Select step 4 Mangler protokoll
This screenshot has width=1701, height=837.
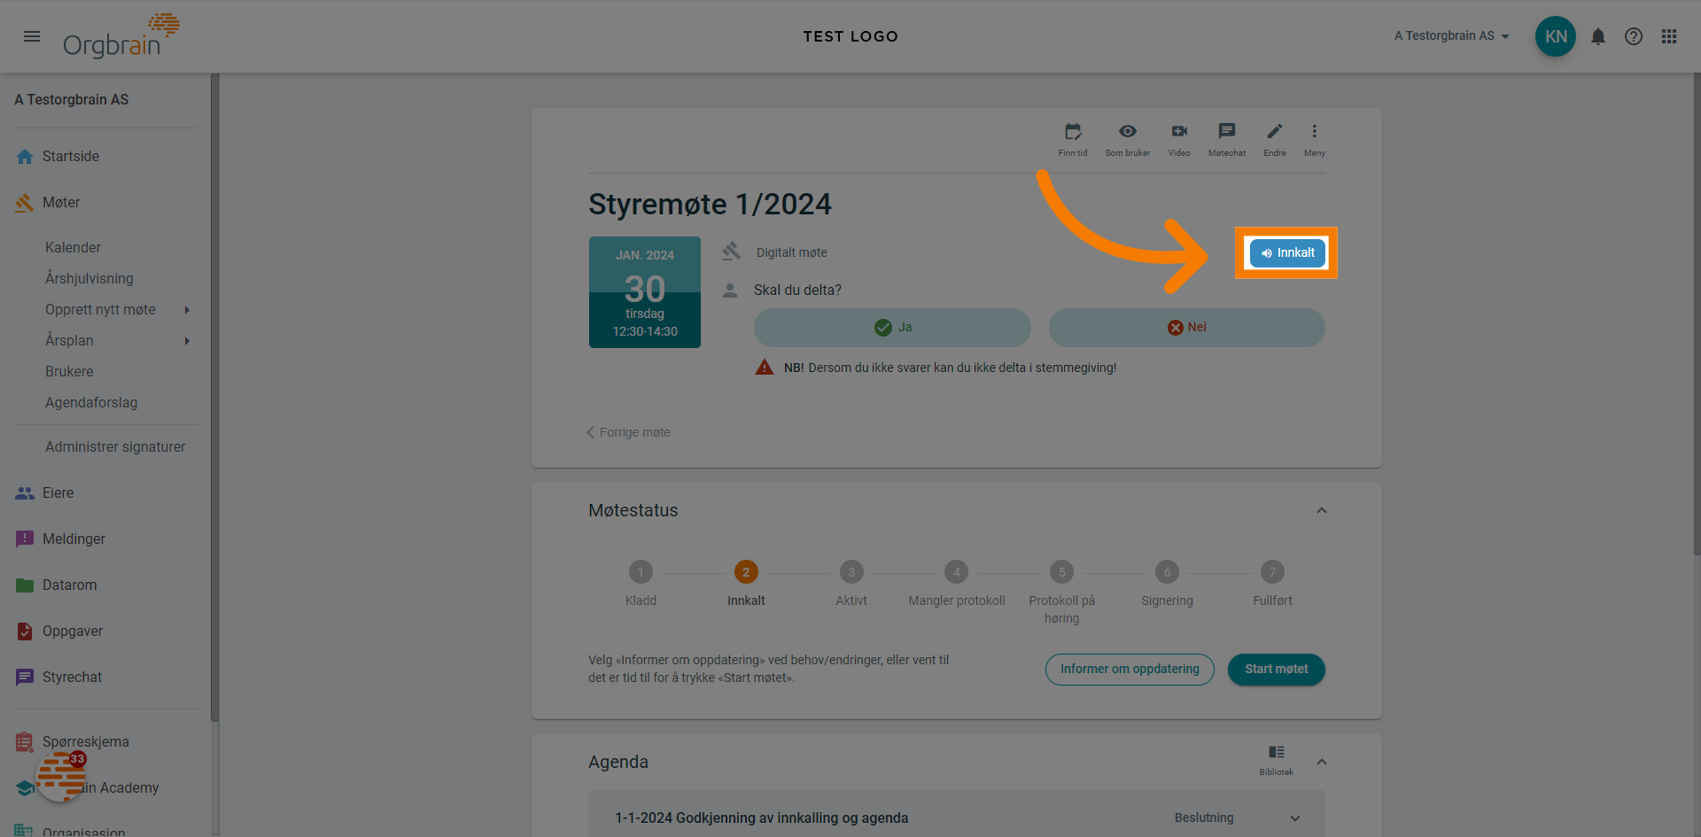tap(956, 572)
